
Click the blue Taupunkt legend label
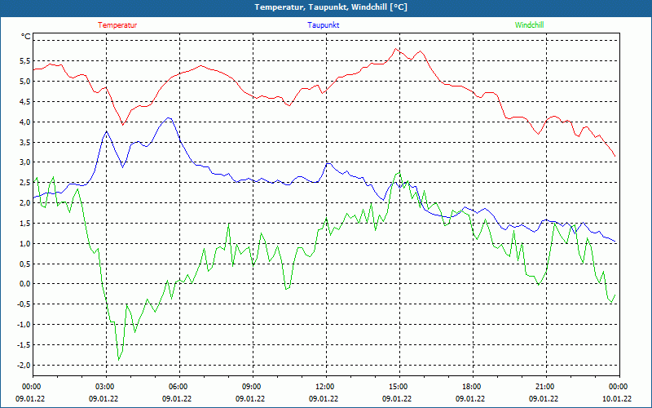323,25
